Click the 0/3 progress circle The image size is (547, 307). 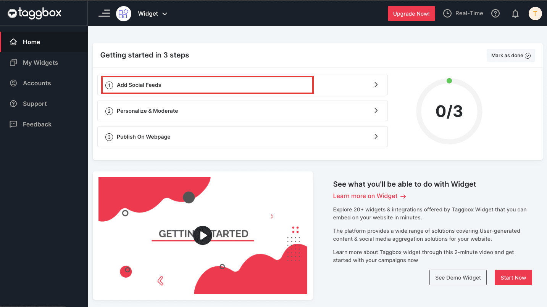coord(449,112)
